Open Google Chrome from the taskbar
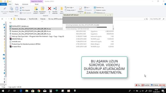166x93 pixels. [x=39, y=91]
